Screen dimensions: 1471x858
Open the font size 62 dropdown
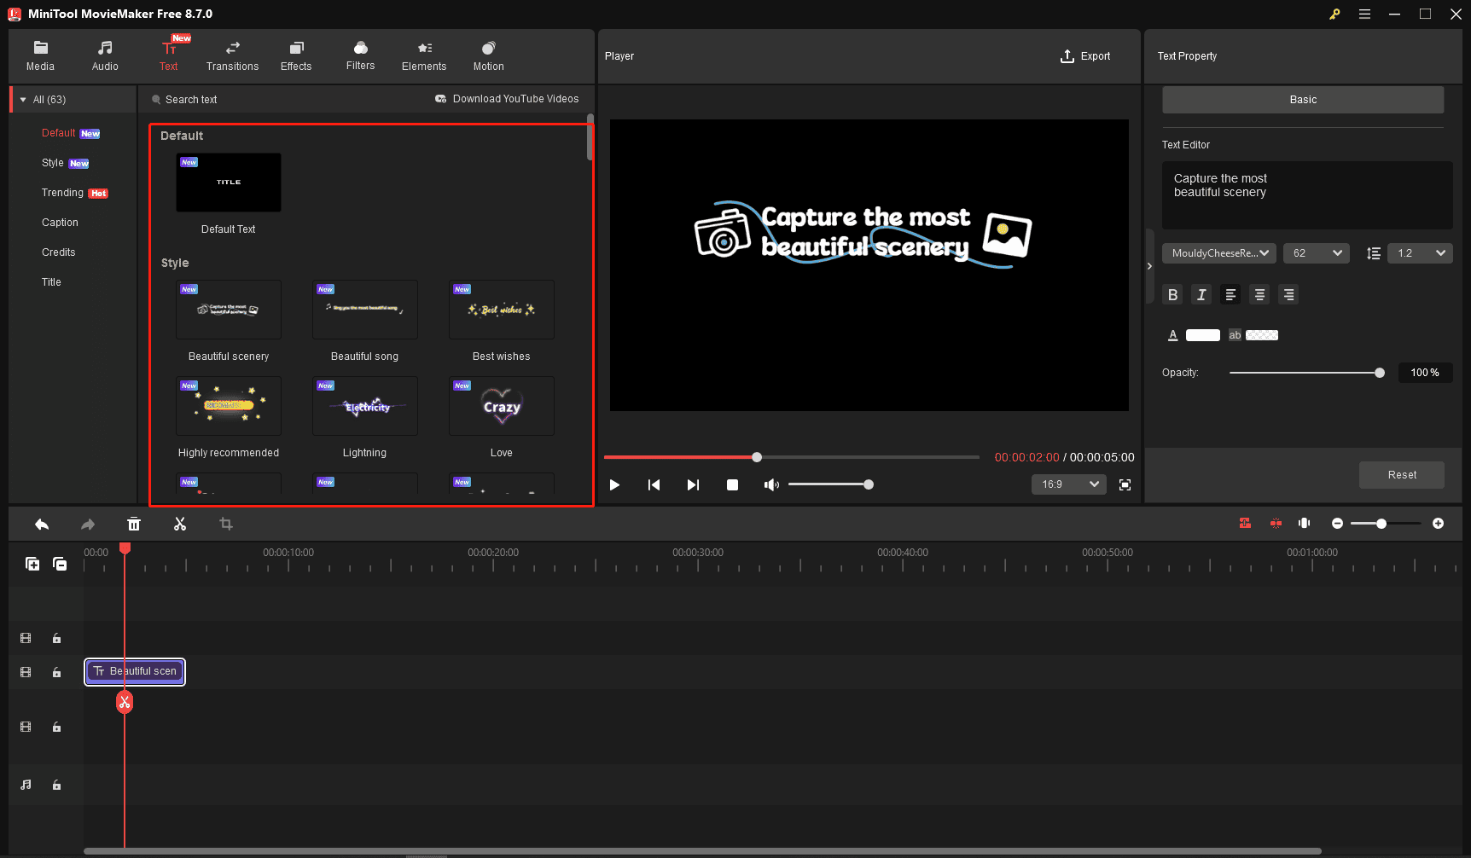tap(1317, 253)
